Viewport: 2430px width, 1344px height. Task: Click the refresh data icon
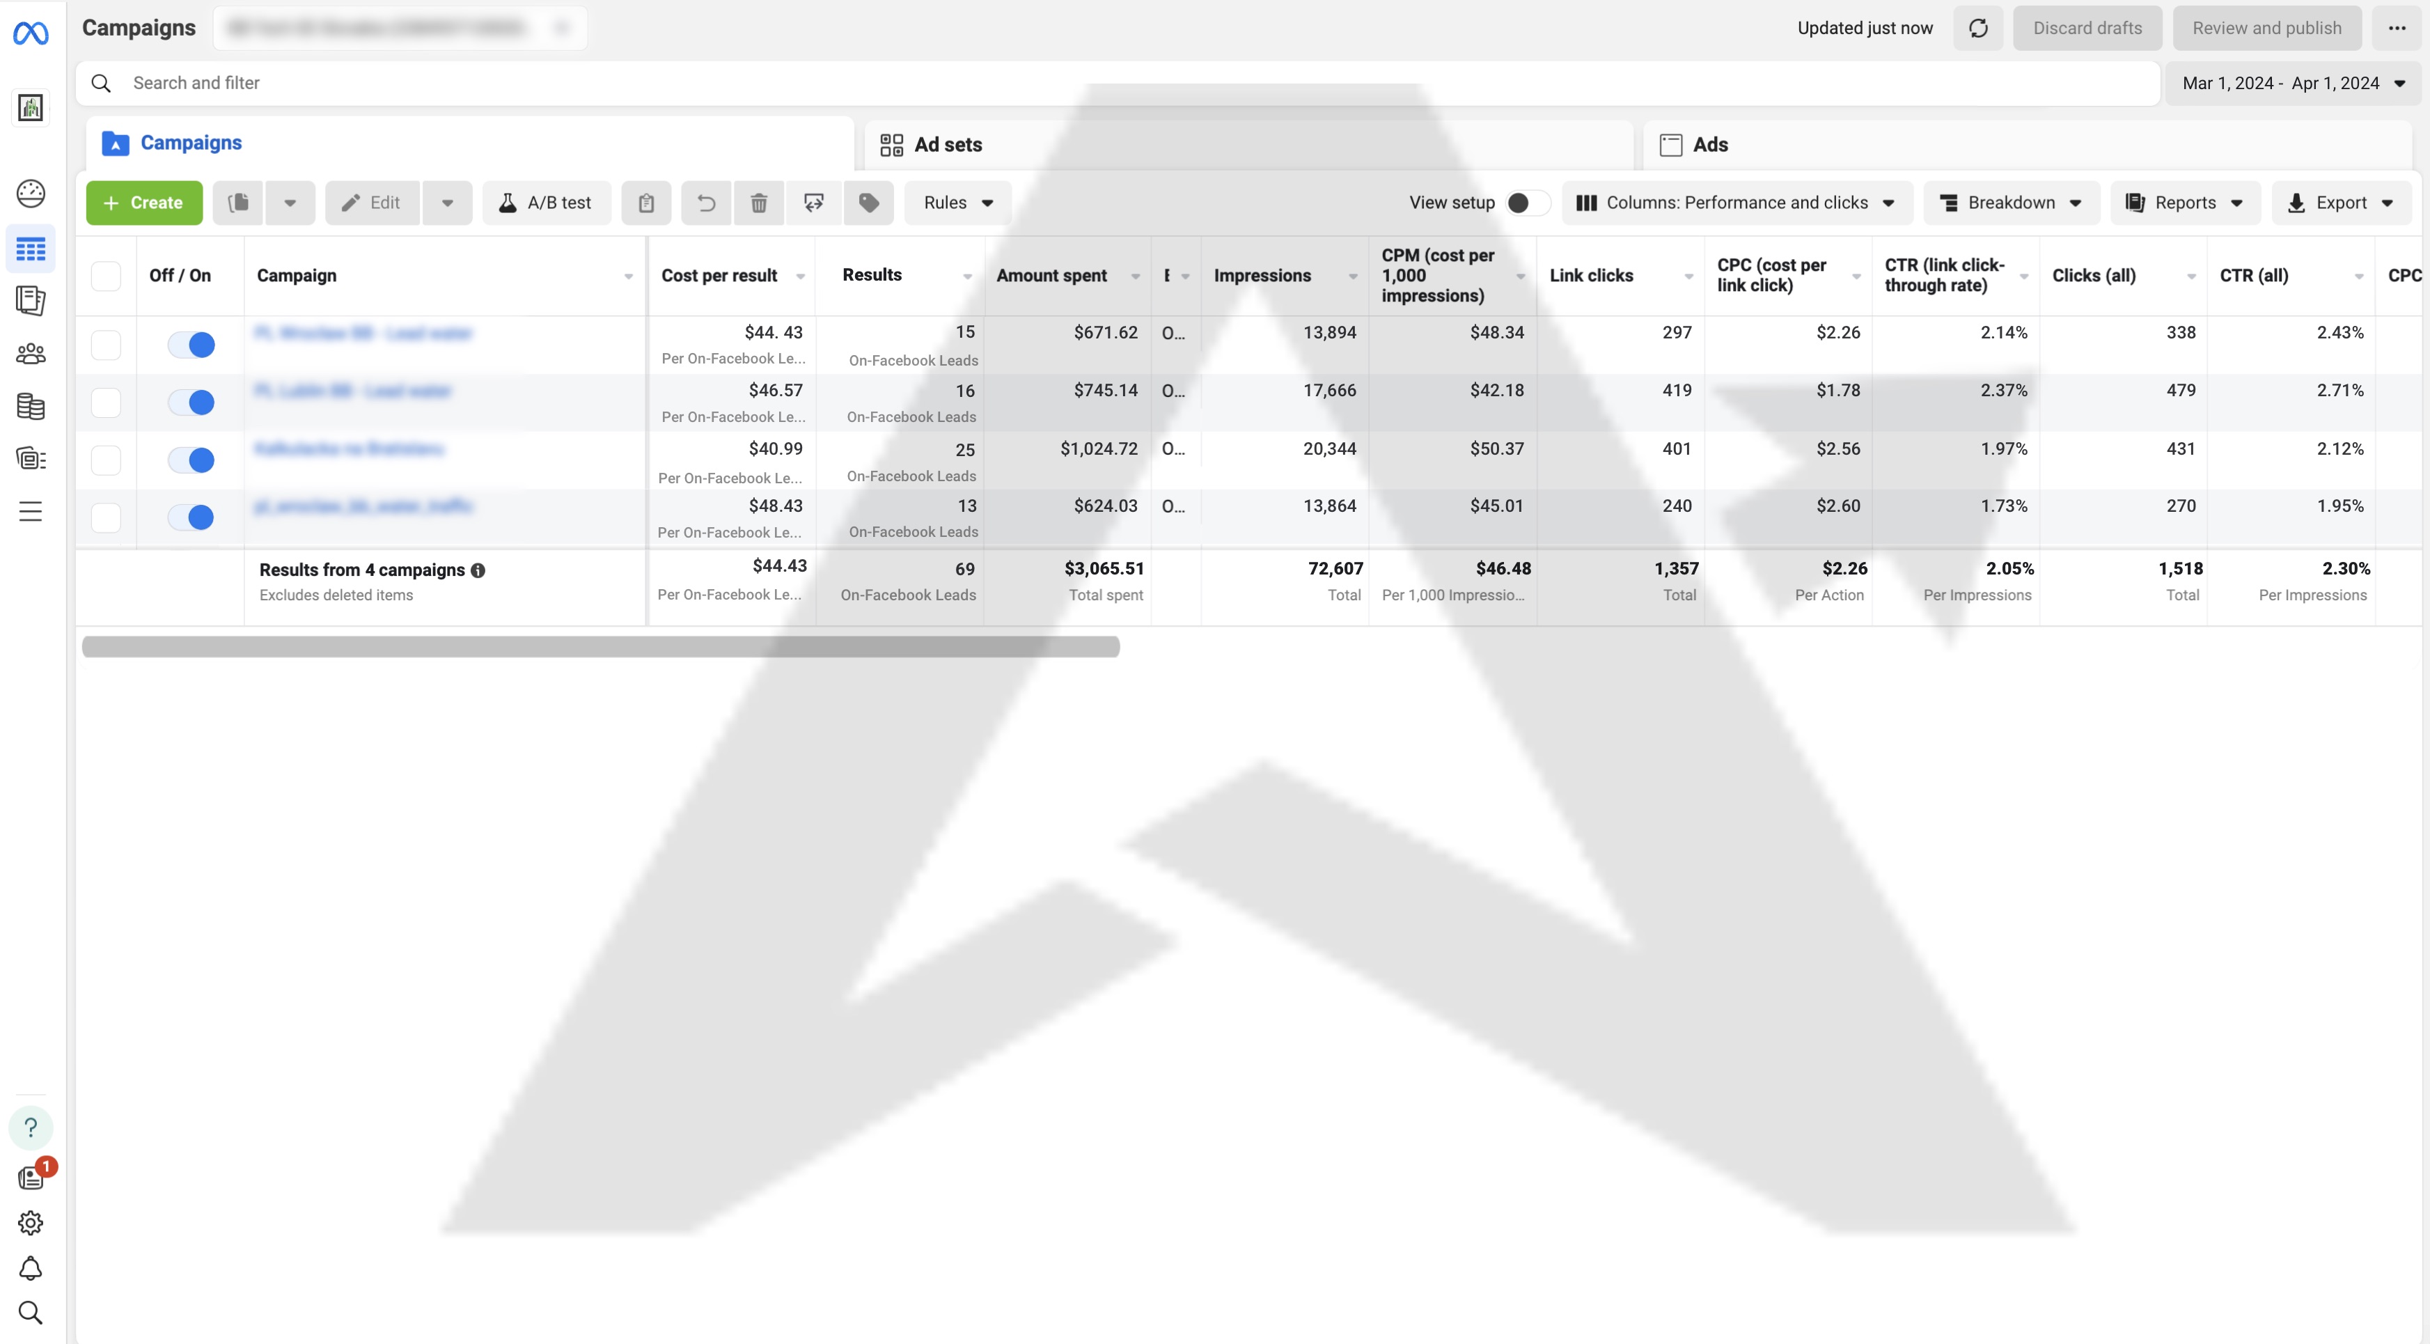[1978, 29]
